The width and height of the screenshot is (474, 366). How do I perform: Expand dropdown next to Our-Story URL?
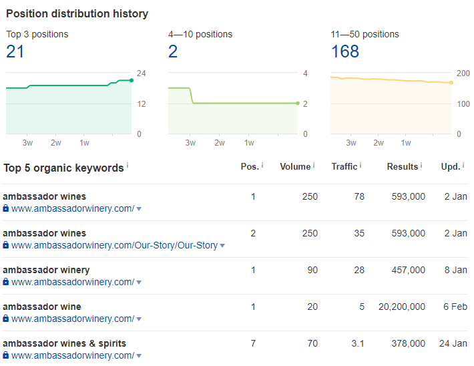coord(222,245)
